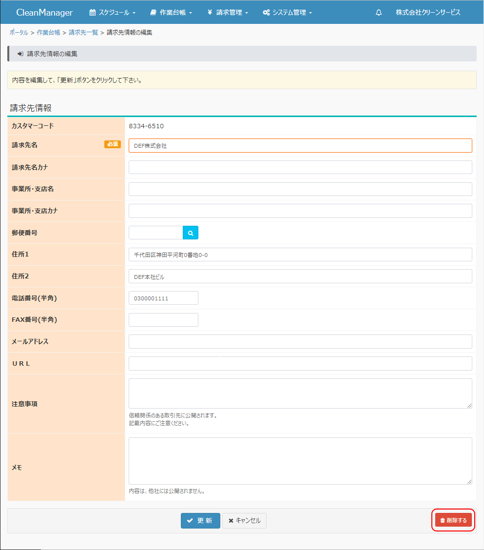
Task: Click the 請求先名カナ text field
Action: (x=300, y=167)
